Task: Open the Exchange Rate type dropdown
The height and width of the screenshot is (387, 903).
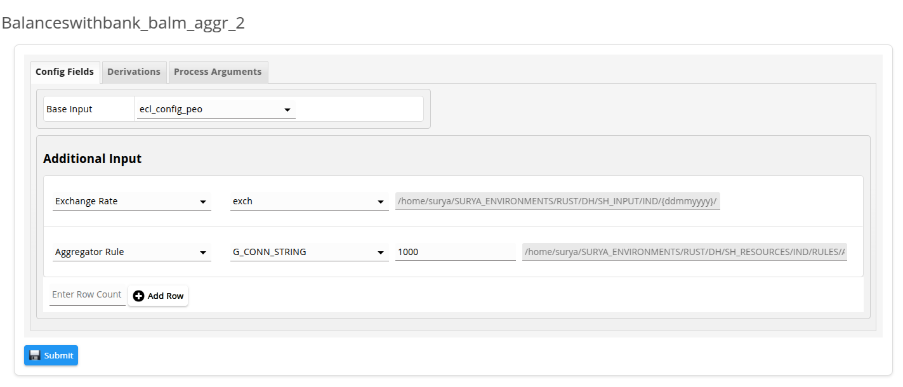Action: coord(132,201)
